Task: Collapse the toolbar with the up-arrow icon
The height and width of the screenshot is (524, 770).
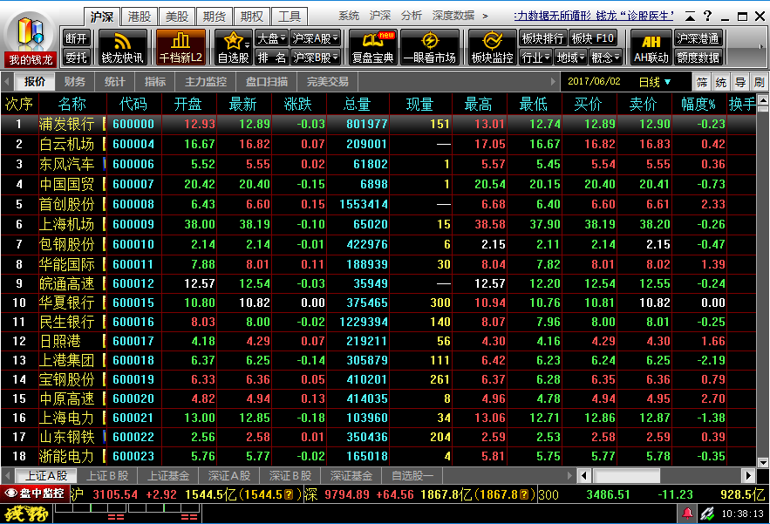Action: click(690, 17)
